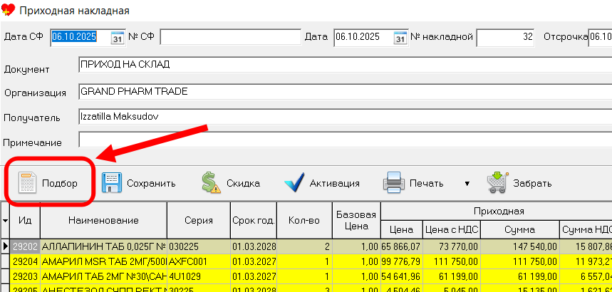
Task: Select cell with Ид 29204
Action: tap(25, 261)
